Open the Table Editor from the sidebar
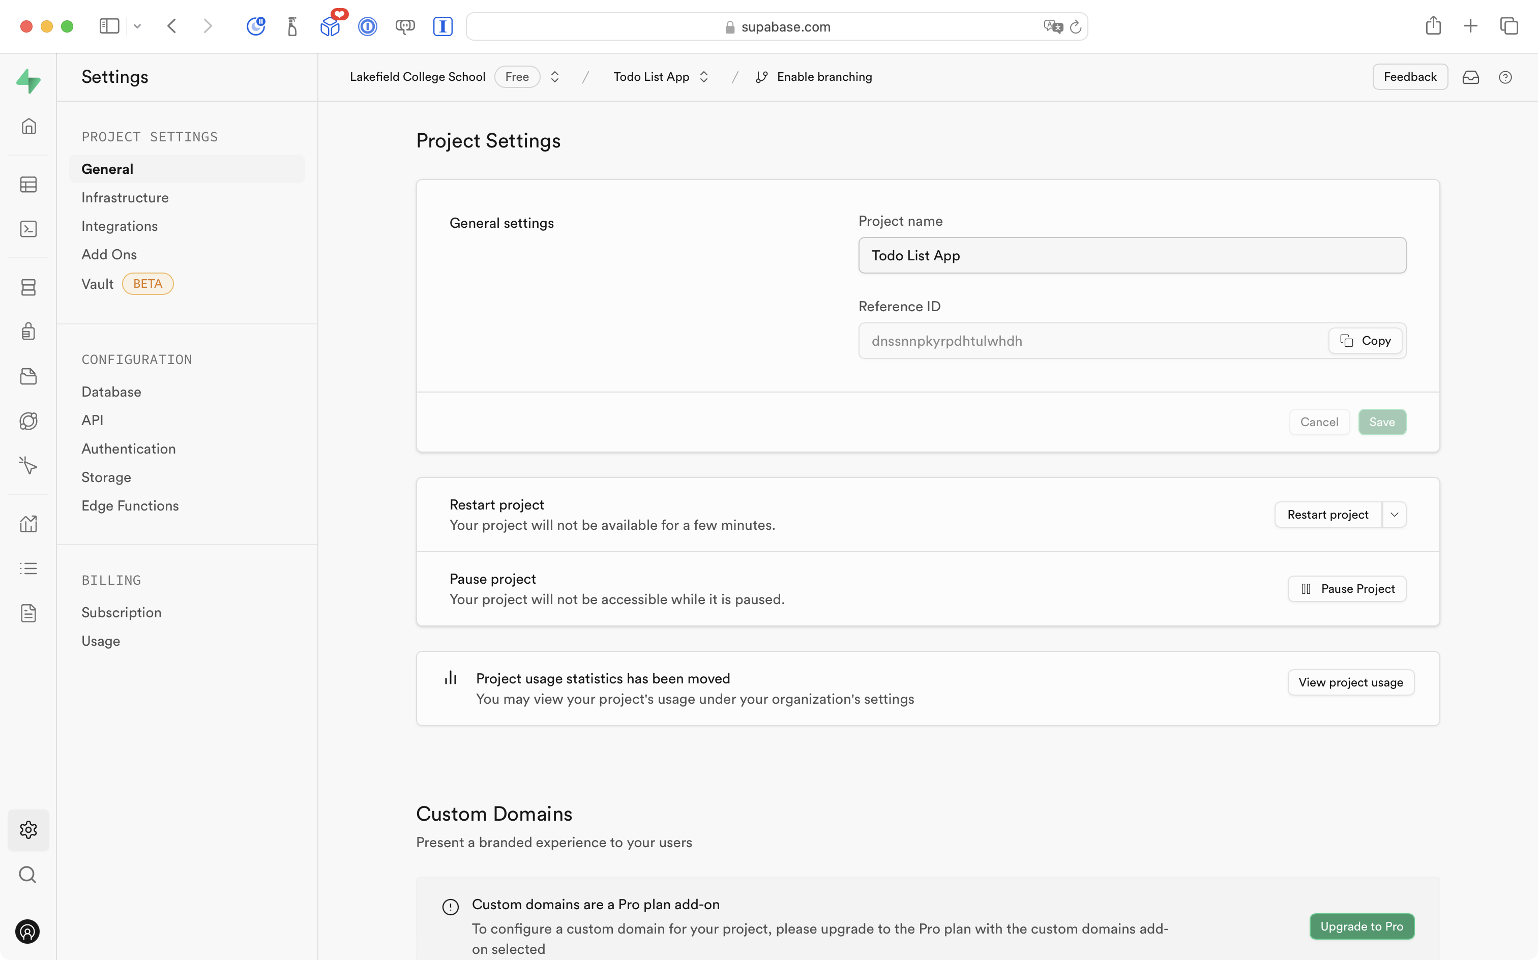 (28, 184)
